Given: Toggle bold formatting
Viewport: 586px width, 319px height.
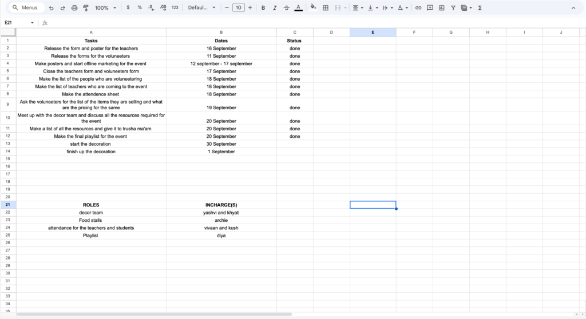Looking at the screenshot, I should tap(263, 8).
